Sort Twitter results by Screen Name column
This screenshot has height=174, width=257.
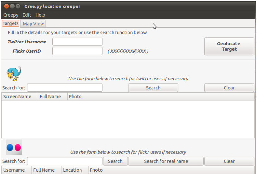[x=20, y=97]
